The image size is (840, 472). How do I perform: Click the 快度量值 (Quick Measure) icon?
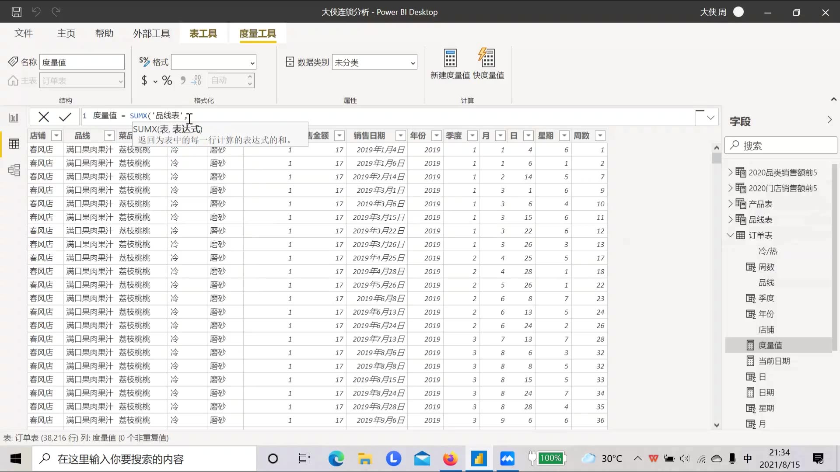[x=487, y=63]
